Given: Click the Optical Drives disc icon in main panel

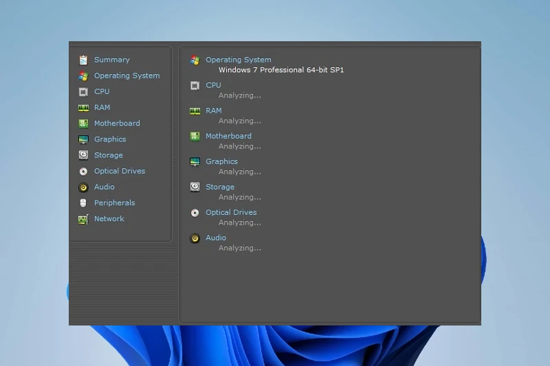Looking at the screenshot, I should point(195,213).
